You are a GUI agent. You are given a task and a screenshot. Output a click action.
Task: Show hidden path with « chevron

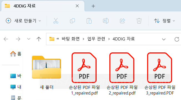[58, 39]
